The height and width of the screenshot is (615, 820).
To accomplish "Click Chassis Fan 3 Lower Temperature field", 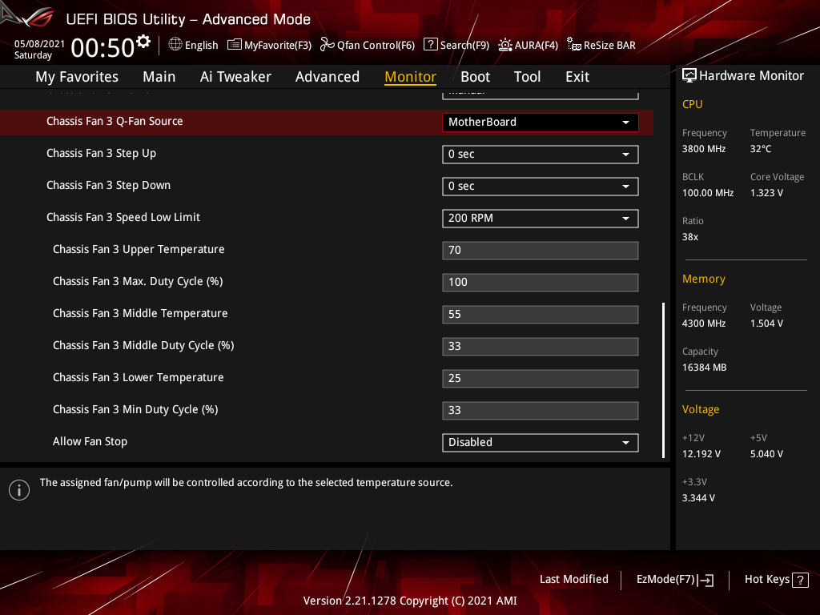I will tap(541, 378).
